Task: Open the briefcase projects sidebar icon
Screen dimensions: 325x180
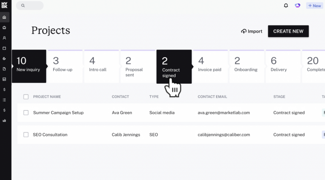Action: click(4, 28)
